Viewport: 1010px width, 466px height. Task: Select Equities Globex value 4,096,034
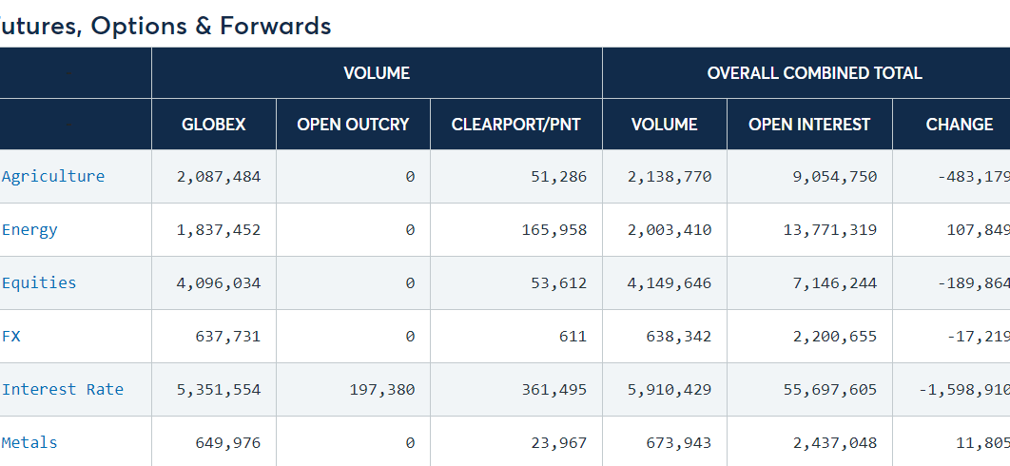coord(219,282)
